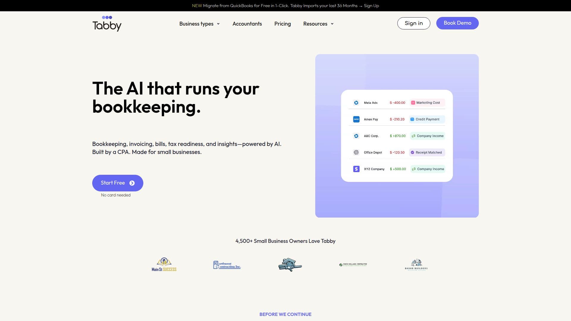Click the Book Demo button
This screenshot has width=571, height=321.
(457, 23)
